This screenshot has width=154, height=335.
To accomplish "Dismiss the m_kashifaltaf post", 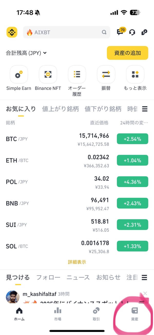I will point(145,293).
